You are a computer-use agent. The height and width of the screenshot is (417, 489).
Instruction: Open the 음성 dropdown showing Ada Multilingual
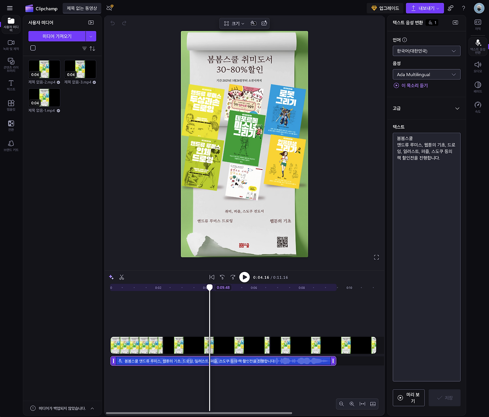(x=426, y=74)
